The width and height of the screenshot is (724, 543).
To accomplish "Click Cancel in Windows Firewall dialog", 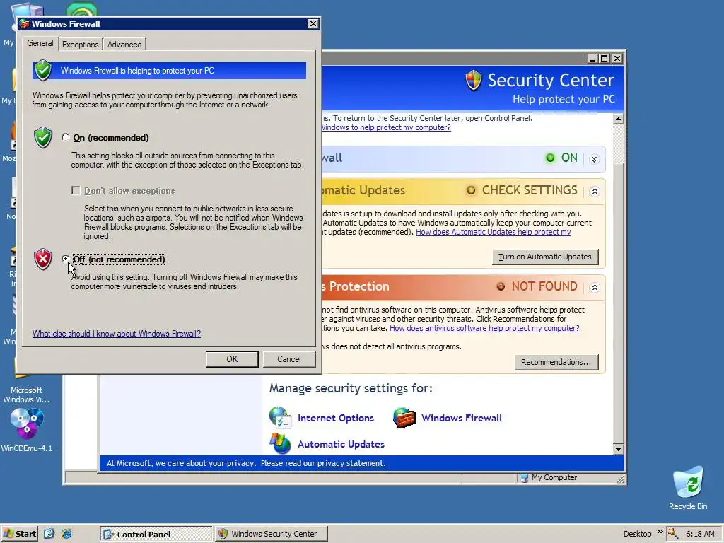I will tap(289, 359).
